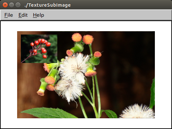Click the red berries sub-image thumbnail
The image size is (172, 129).
click(39, 49)
